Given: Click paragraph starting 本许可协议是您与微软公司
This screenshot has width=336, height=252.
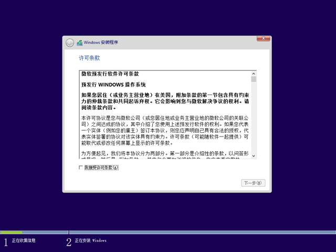Looking at the screenshot, I should (x=165, y=131).
